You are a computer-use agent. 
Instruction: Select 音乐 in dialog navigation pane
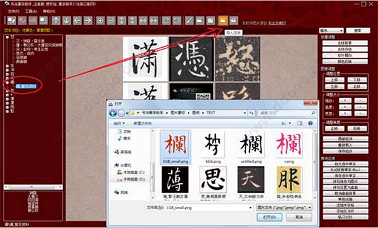tap(124, 138)
